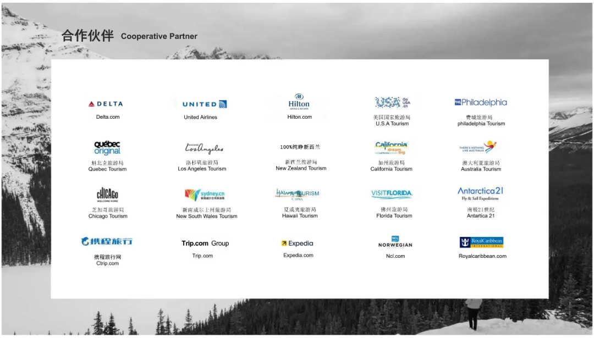Select the United Airlines logo

204,104
